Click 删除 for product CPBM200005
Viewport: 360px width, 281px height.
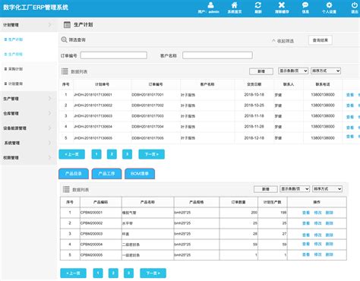[x=329, y=254]
